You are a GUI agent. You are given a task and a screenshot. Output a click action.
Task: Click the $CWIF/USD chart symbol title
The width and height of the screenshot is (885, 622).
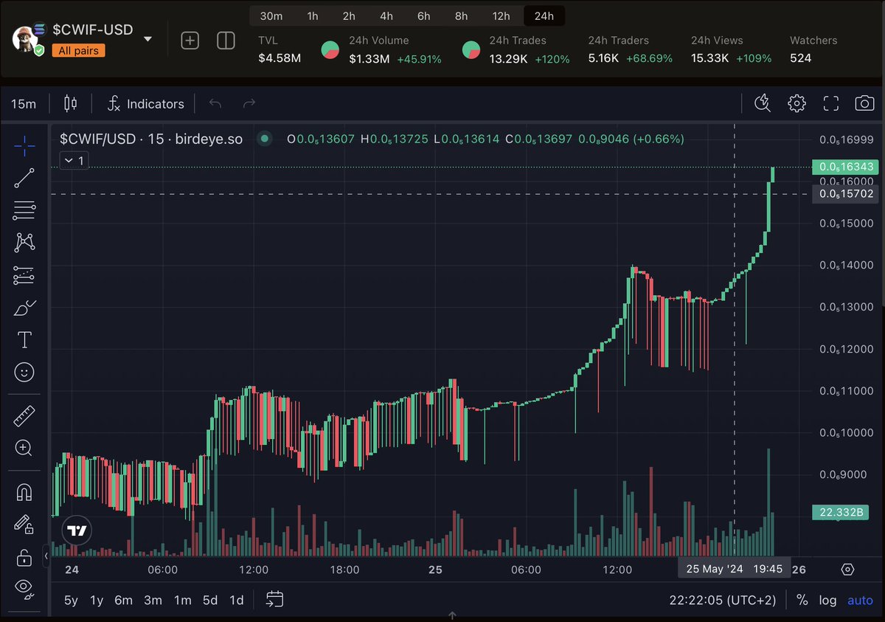(x=151, y=139)
